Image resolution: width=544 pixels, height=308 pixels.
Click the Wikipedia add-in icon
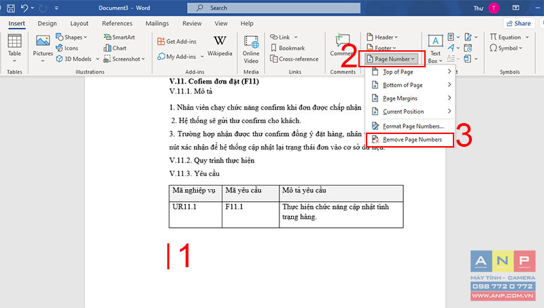220,41
